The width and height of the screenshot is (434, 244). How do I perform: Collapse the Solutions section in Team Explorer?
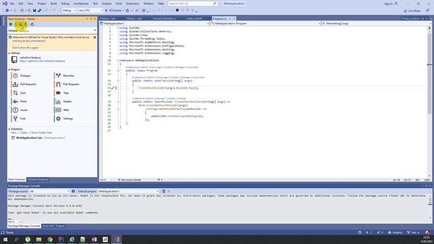tap(9, 129)
